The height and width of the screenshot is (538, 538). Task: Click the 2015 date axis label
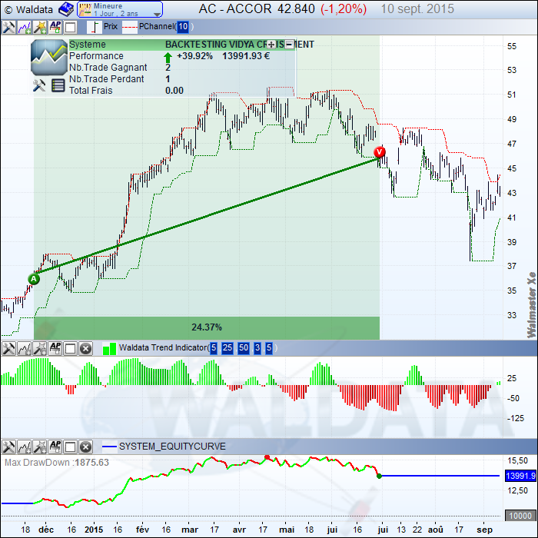tap(94, 530)
